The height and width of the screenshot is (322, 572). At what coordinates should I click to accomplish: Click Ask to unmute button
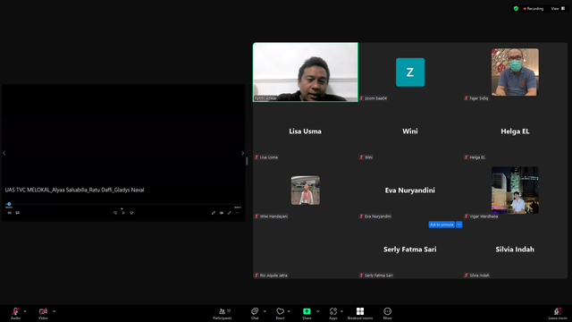pos(442,225)
